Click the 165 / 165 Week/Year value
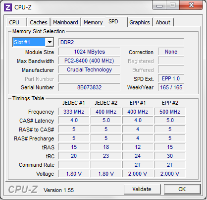Viewport: 207px width, 200px height. [171, 87]
